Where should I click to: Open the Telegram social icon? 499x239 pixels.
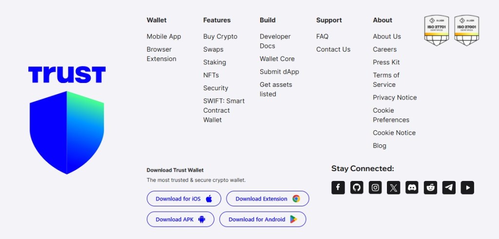pos(449,187)
